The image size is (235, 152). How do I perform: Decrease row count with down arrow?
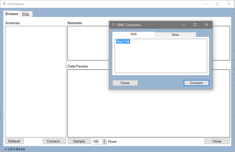(x=104, y=143)
